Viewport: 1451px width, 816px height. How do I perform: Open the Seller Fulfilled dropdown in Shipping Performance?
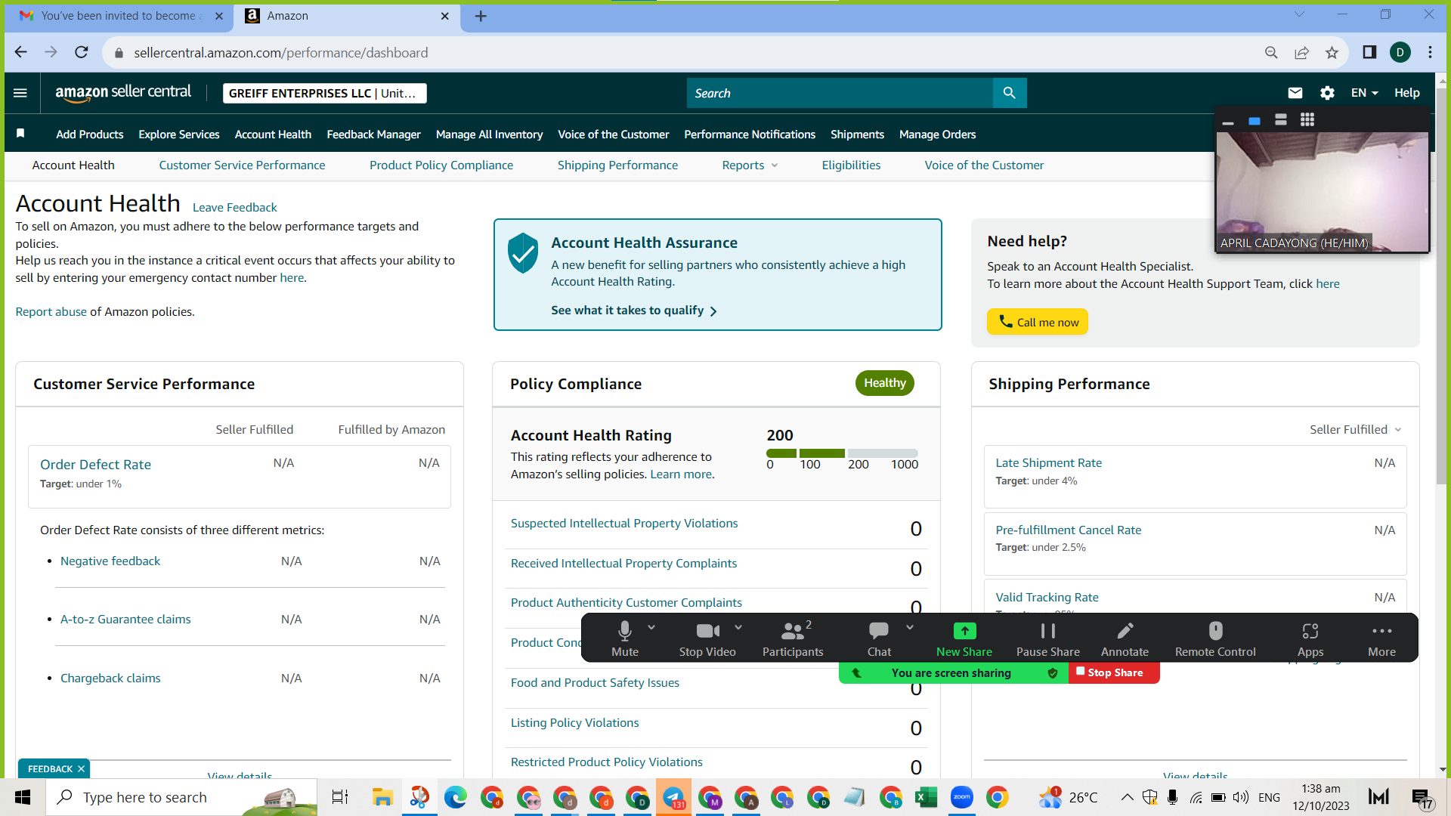(x=1356, y=429)
